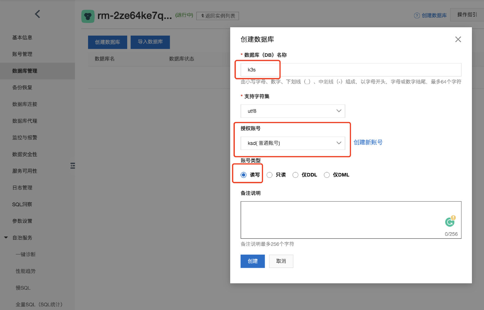Open 数据库连接 in the sidebar
Image resolution: width=484 pixels, height=310 pixels.
click(x=25, y=104)
